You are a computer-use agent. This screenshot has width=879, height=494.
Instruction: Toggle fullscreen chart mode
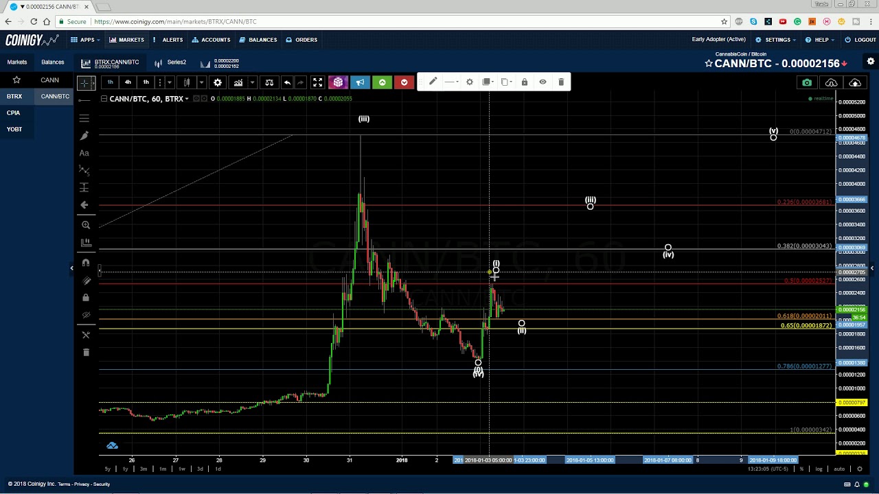coord(317,82)
